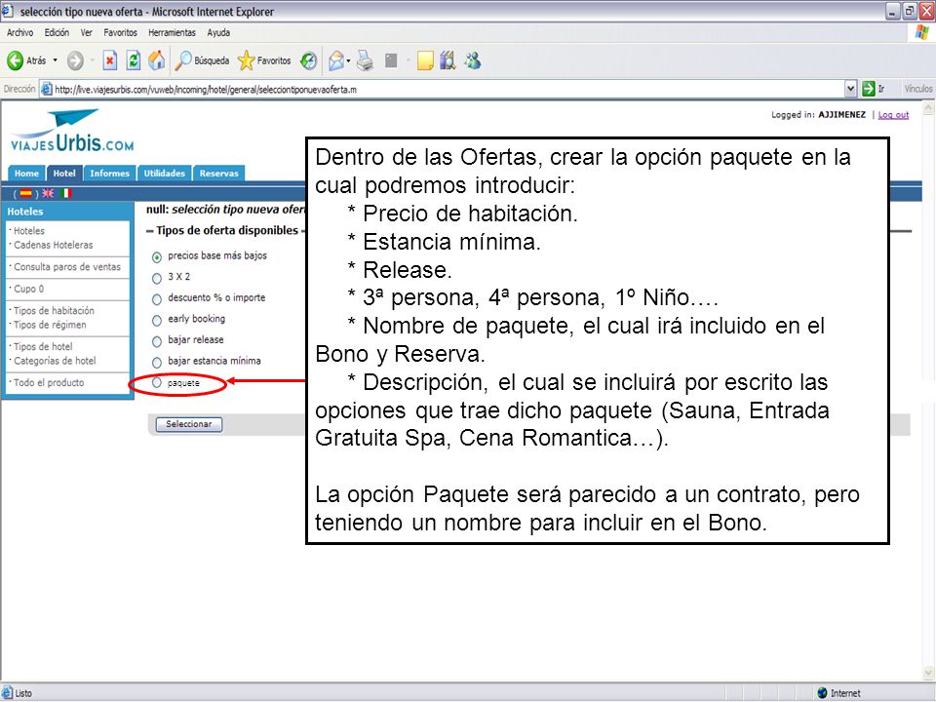Click the page scrollbar down arrow
This screenshot has width=936, height=702.
(x=928, y=674)
